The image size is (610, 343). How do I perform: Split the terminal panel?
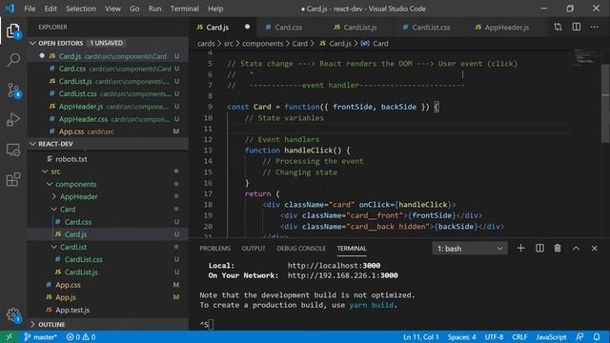coord(539,248)
